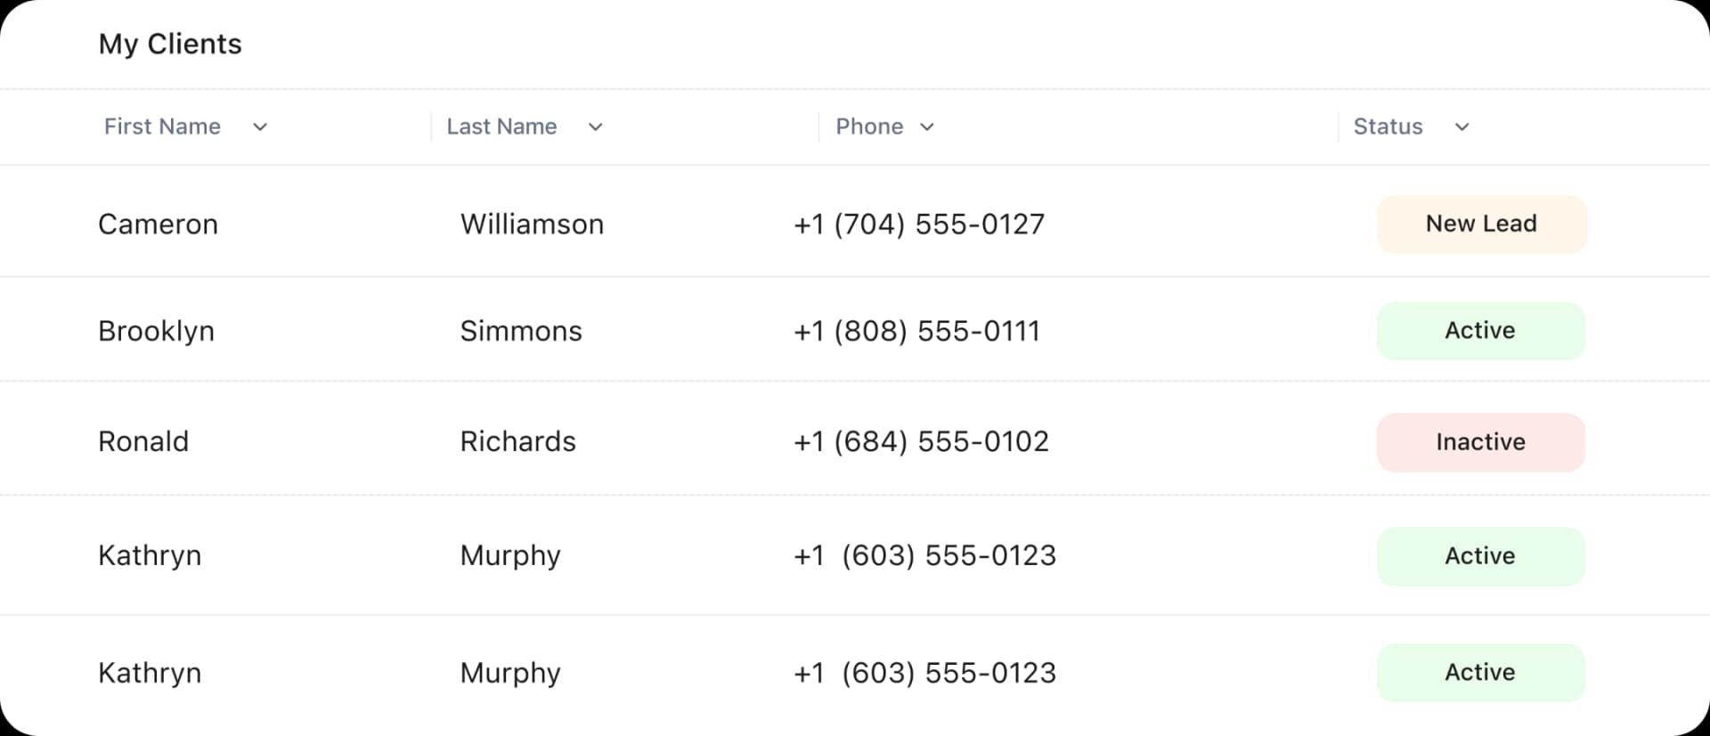
Task: Click phone number +1 (808) 555-0111
Action: click(917, 331)
